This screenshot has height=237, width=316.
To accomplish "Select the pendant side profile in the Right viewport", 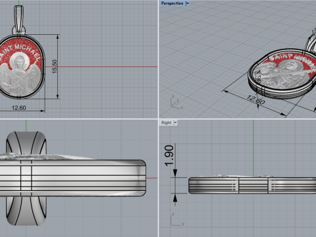I will click(x=252, y=184).
